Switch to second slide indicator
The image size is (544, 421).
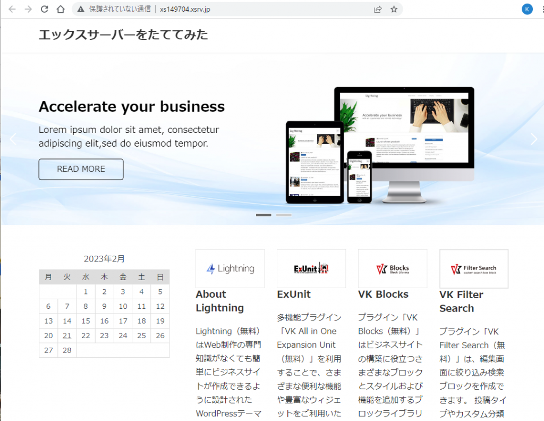click(x=284, y=215)
